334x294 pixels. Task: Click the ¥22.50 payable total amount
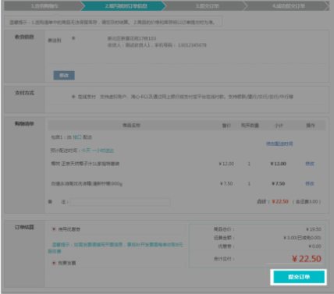[307, 259]
